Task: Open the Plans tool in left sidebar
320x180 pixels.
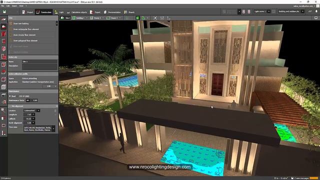Action: pos(3,19)
